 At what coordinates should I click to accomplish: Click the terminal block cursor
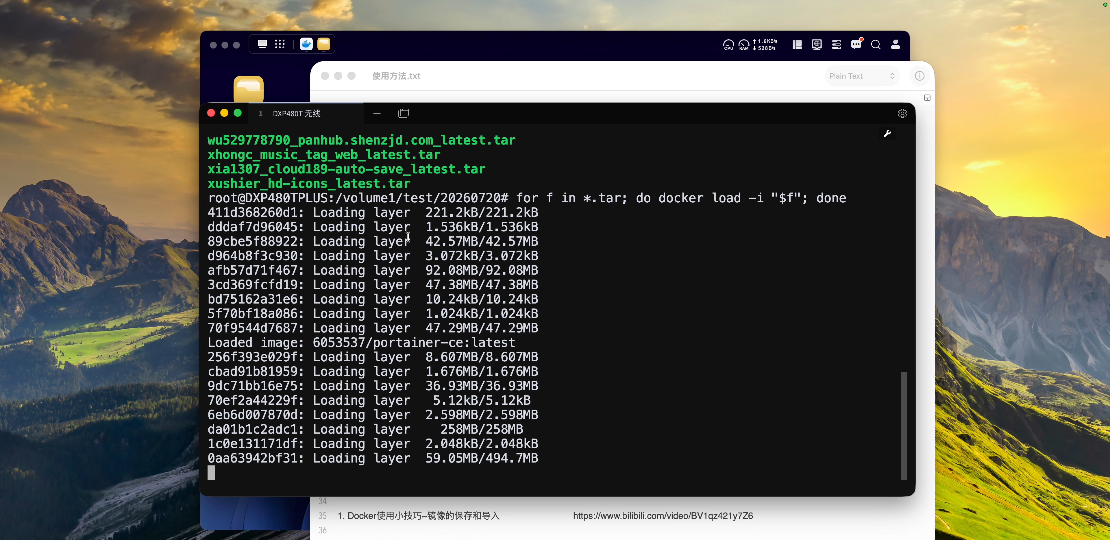tap(211, 473)
